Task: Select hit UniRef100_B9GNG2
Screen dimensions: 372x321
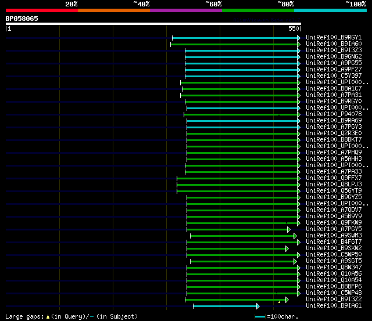Action: pos(334,57)
